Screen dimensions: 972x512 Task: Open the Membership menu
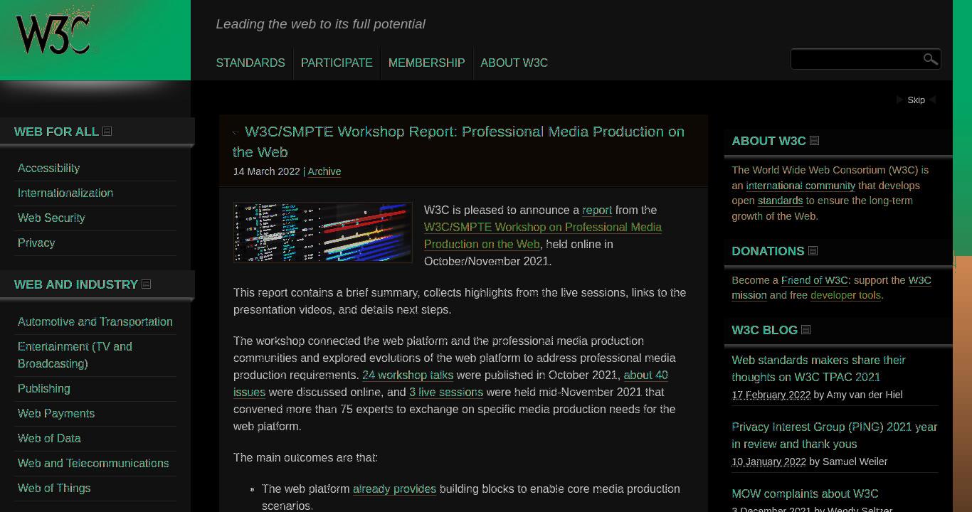coord(426,63)
